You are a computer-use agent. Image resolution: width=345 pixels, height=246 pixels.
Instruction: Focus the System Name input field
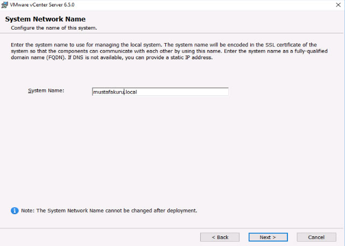click(160, 92)
